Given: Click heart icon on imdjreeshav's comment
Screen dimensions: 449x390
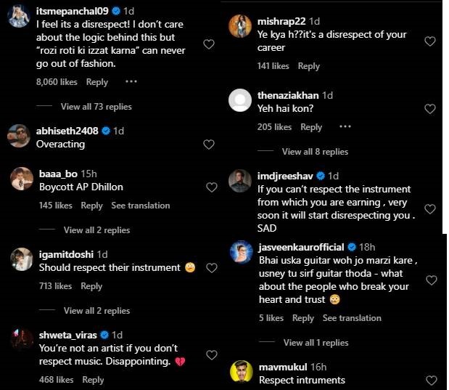Looking at the screenshot, I should [430, 209].
